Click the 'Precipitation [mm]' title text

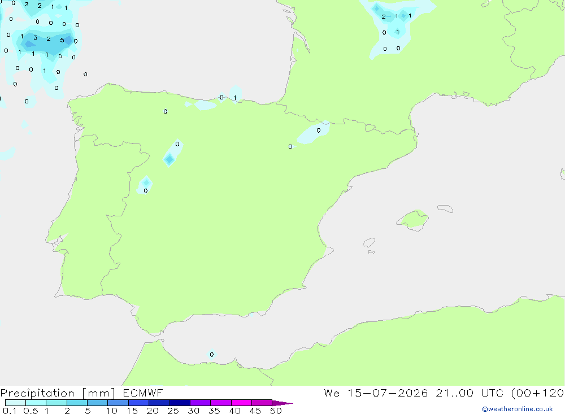pos(58,393)
